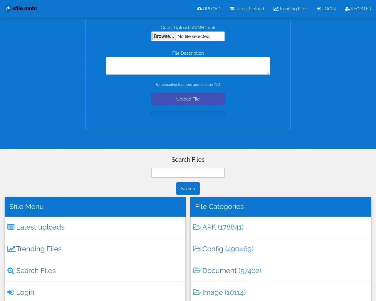
Task: Click the register user-plus icon in navbar
Action: click(348, 9)
